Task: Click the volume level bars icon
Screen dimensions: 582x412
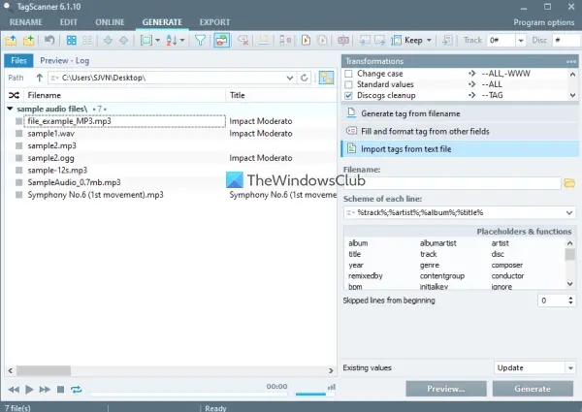Action: pos(332,387)
